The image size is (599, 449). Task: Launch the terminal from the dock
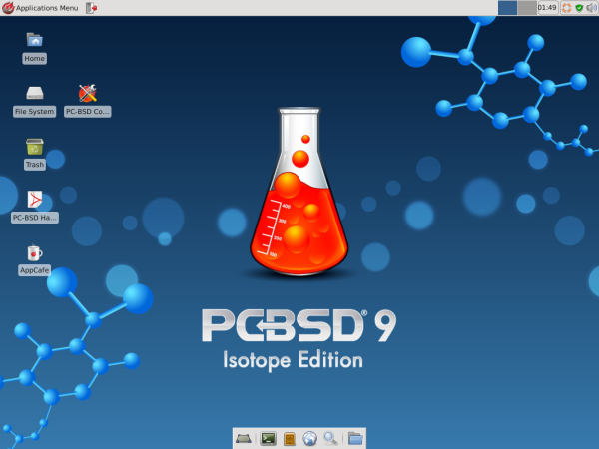pyautogui.click(x=268, y=439)
